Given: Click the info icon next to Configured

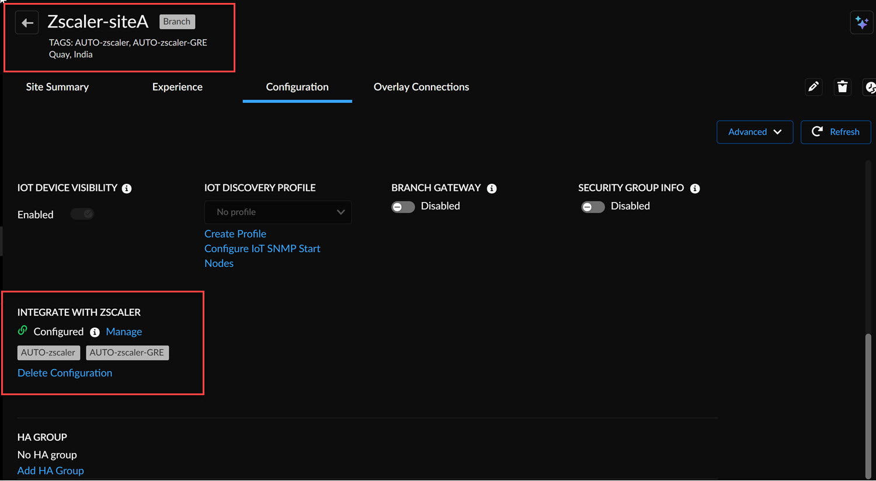Looking at the screenshot, I should point(95,332).
